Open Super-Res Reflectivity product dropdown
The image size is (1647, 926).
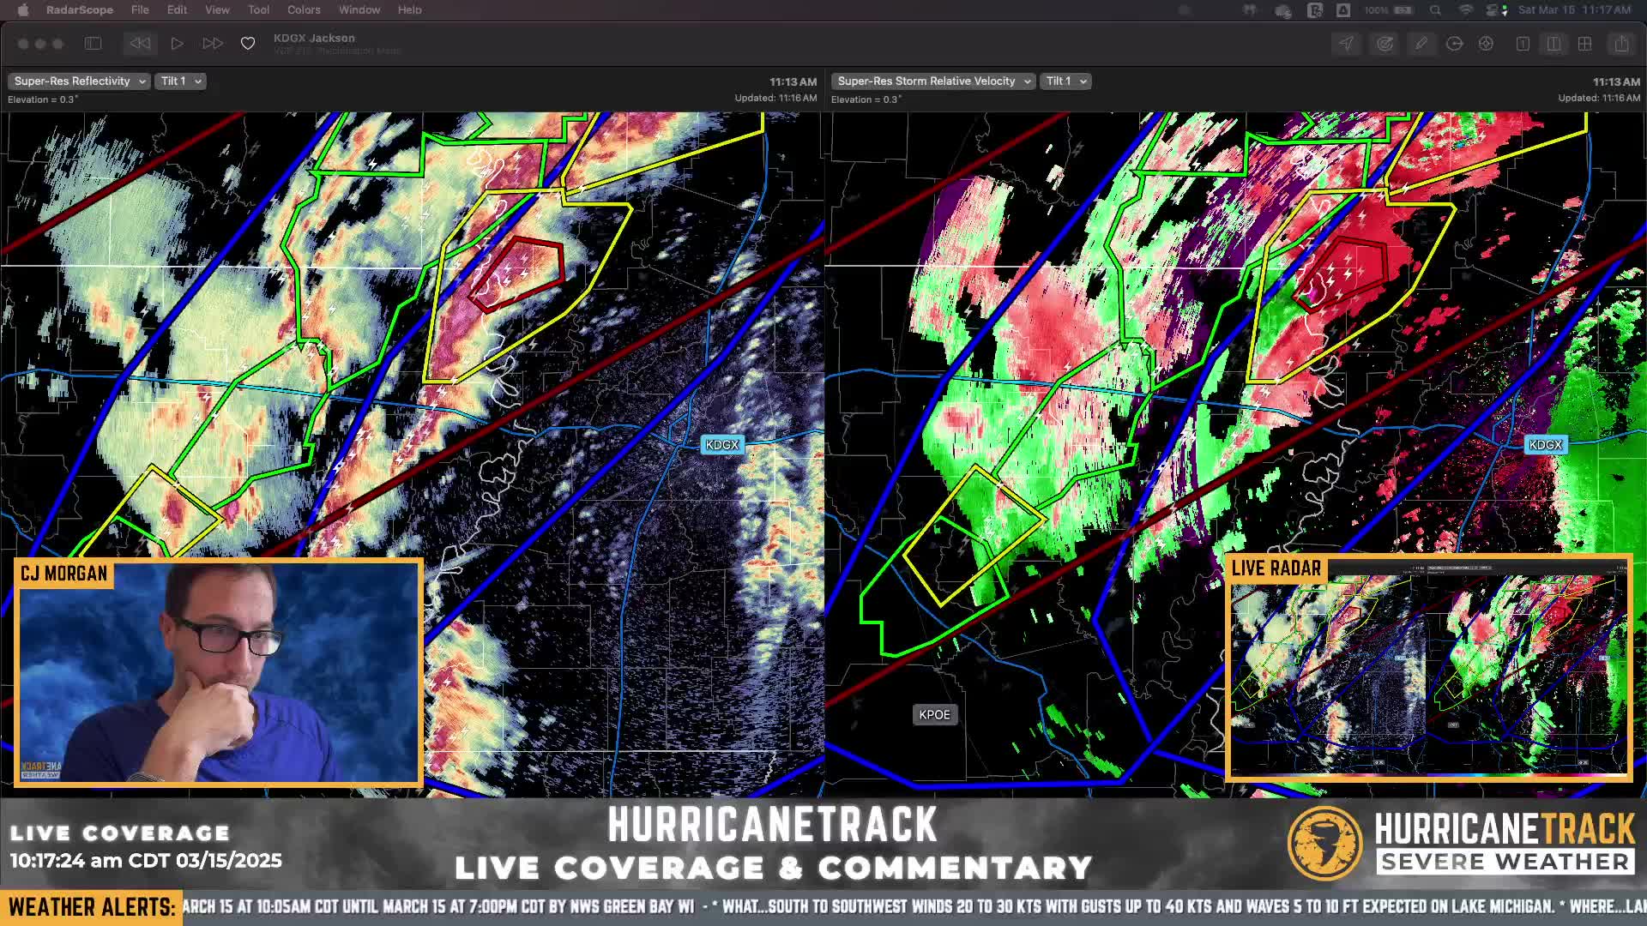pos(79,81)
